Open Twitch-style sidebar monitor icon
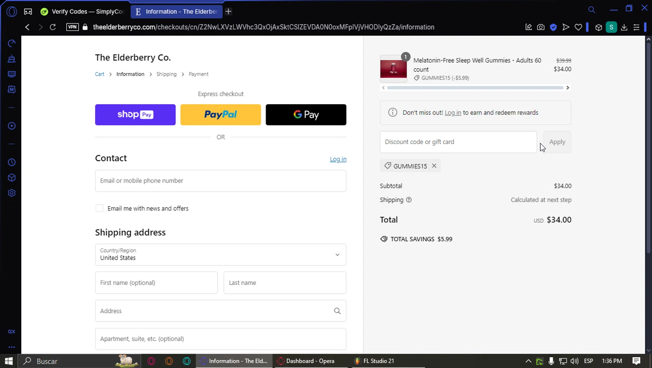This screenshot has height=368, width=652. click(12, 74)
